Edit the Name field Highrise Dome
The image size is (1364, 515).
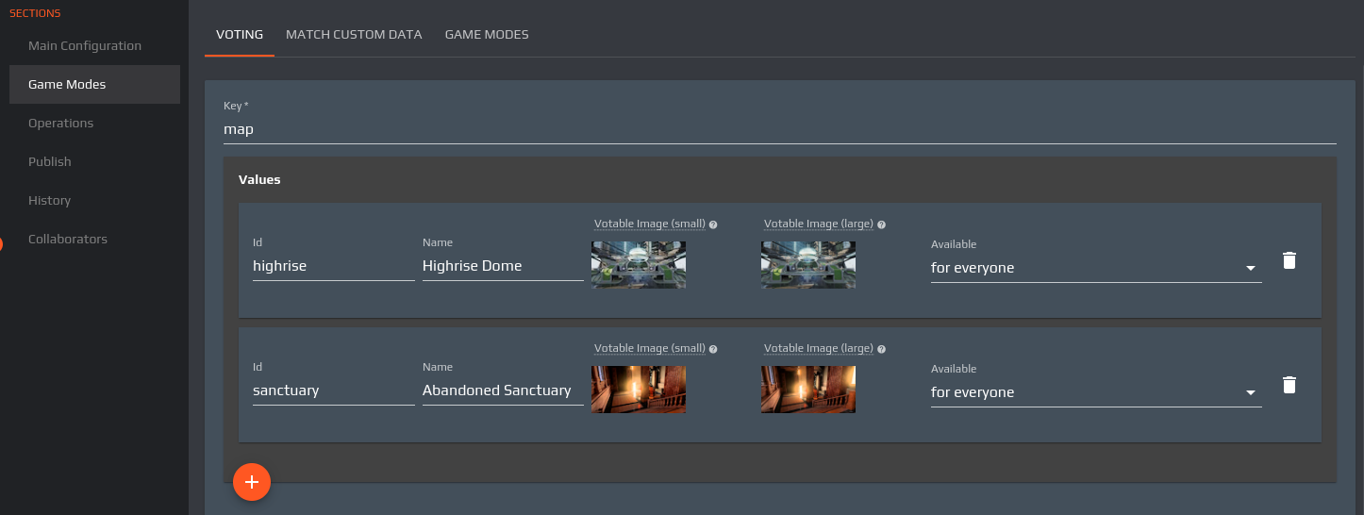coord(502,266)
